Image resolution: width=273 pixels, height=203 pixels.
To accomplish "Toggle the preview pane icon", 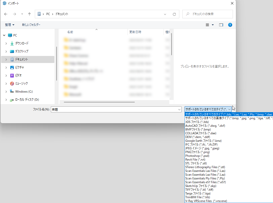I will 221,25.
